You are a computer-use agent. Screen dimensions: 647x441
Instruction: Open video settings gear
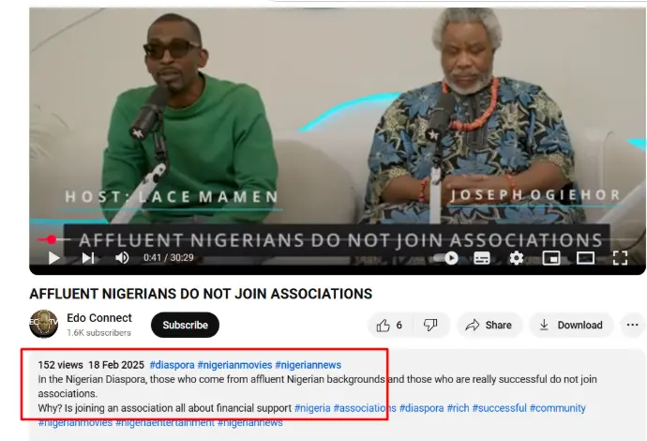coord(517,258)
